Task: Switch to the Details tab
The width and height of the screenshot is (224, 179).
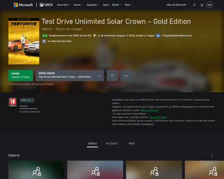Action: pos(92,144)
